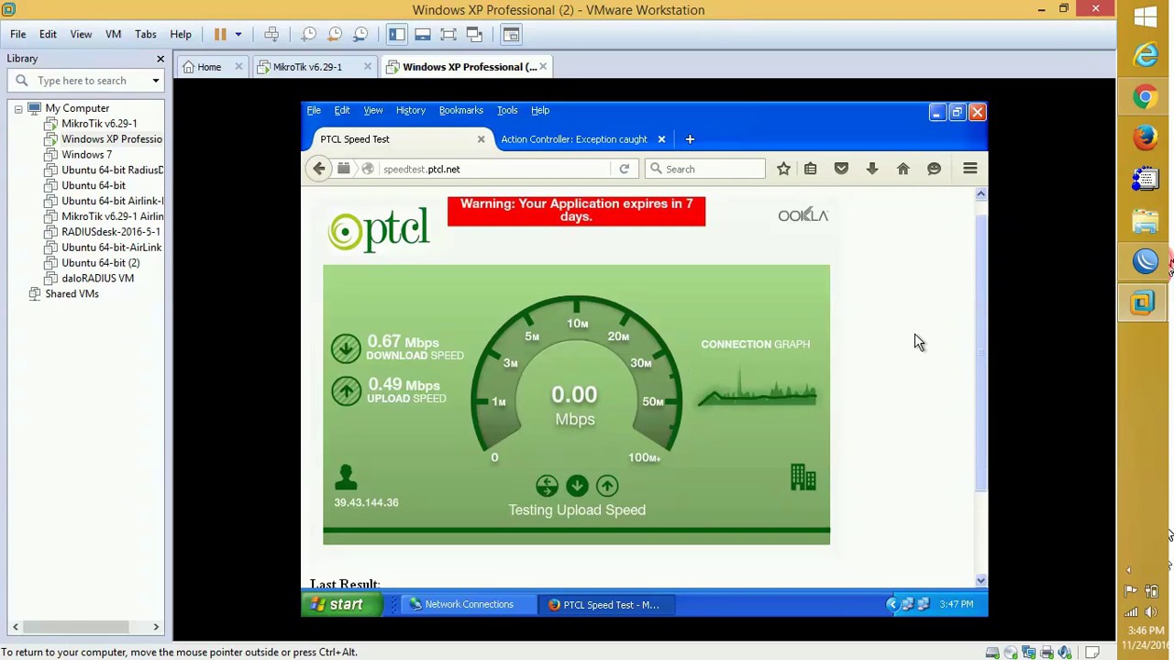Click the OOKLA logo

(x=803, y=215)
